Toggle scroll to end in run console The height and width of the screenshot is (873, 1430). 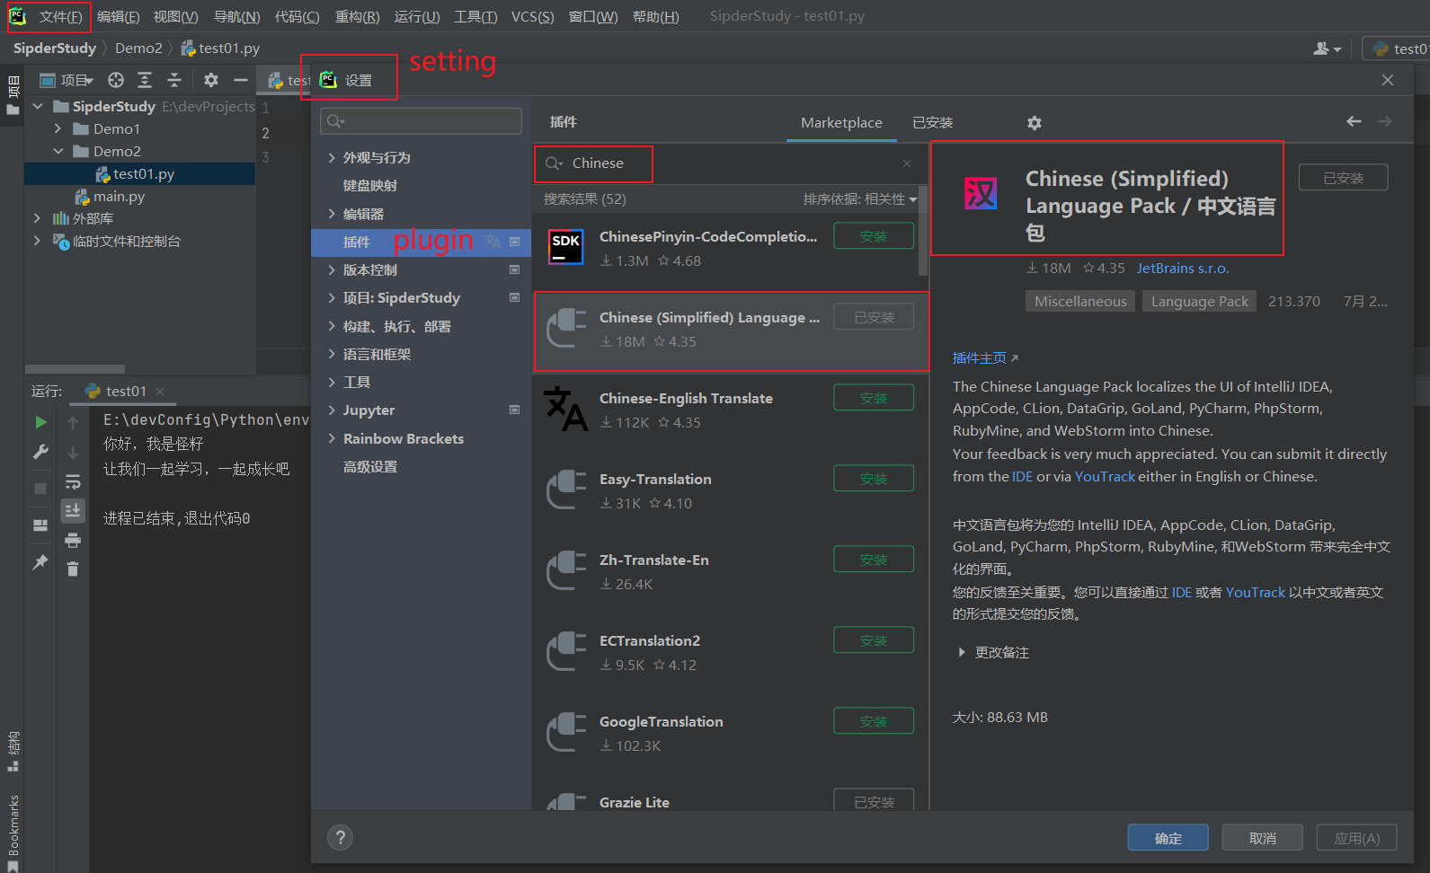(73, 510)
